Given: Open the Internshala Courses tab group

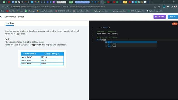Looking at the screenshot, I should (82, 2).
